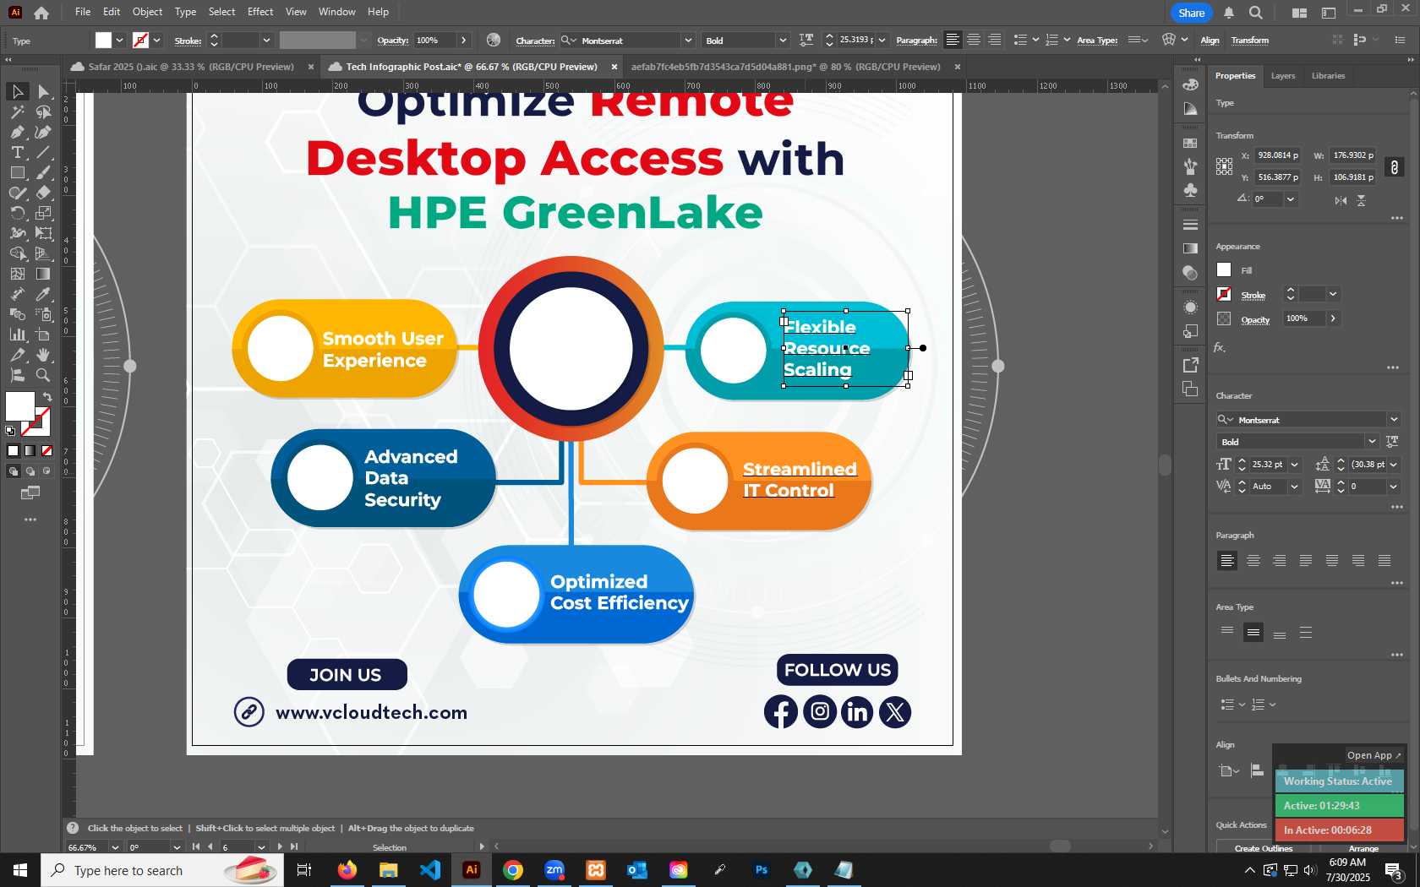
Task: Set Area Type alignment to Bottom
Action: 1280,632
